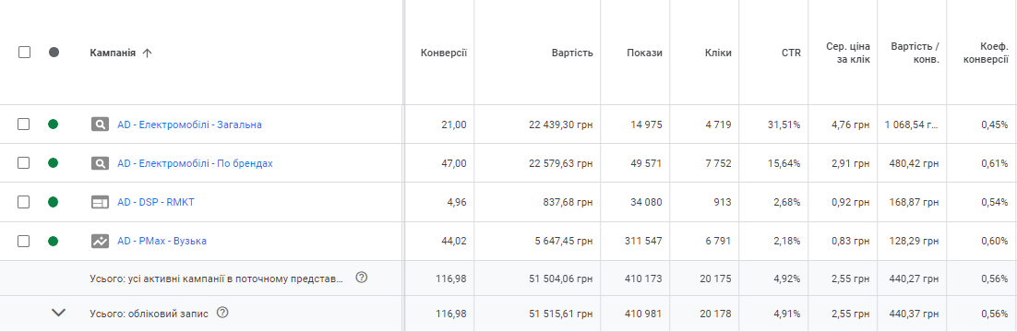The width and height of the screenshot is (1017, 332).
Task: Open AD - DSP - RMKT campaign link
Action: pos(156,202)
